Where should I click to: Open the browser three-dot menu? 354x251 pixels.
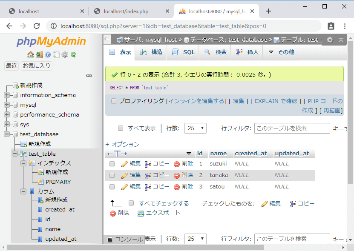345,26
